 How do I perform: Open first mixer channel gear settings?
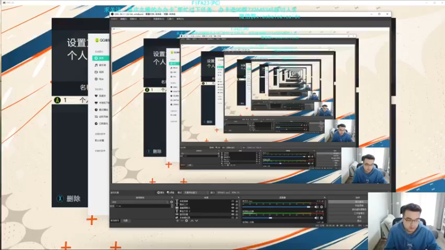322,207
